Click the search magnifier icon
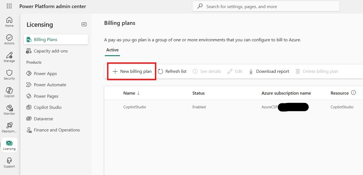Viewport: 363px width, 175px height. [x=200, y=6]
